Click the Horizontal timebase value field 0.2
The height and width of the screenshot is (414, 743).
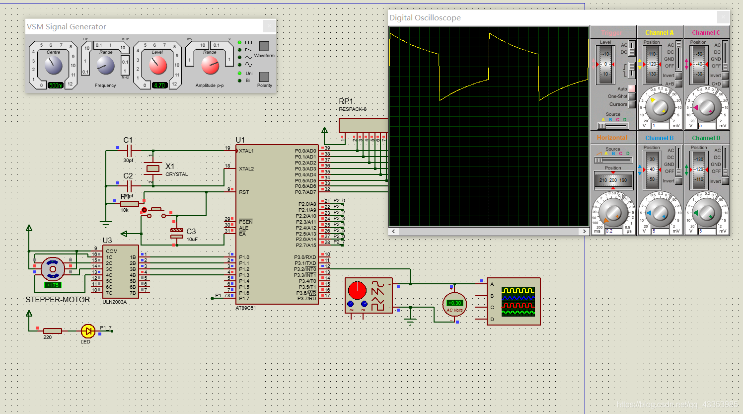point(614,231)
